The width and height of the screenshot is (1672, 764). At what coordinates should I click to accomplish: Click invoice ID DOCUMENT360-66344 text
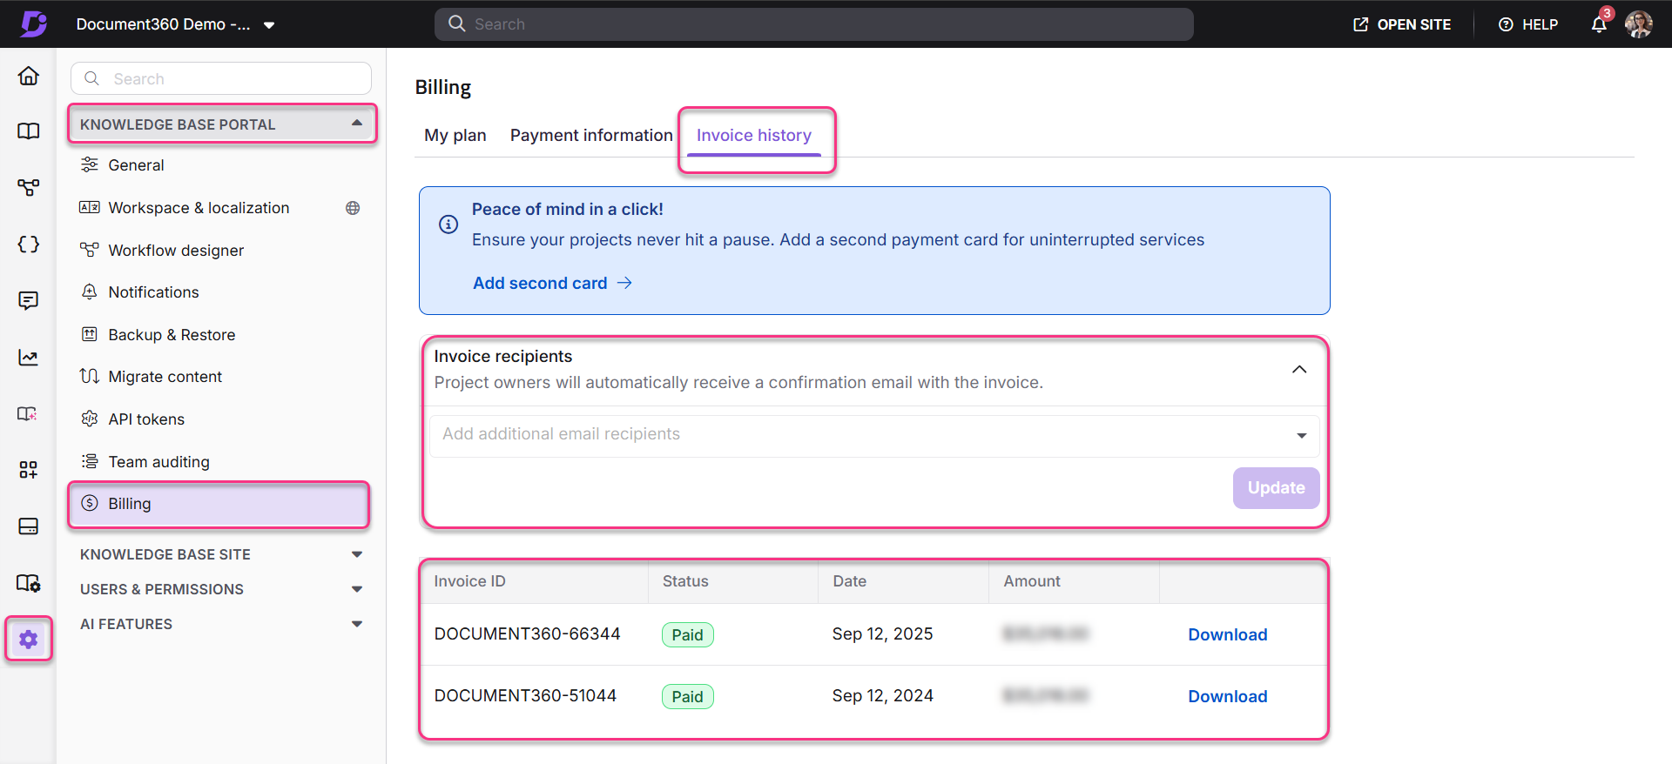[527, 634]
